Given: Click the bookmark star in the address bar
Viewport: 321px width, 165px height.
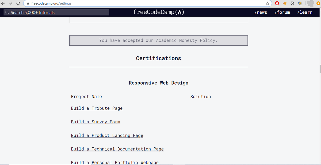Looking at the screenshot, I should (267, 3).
